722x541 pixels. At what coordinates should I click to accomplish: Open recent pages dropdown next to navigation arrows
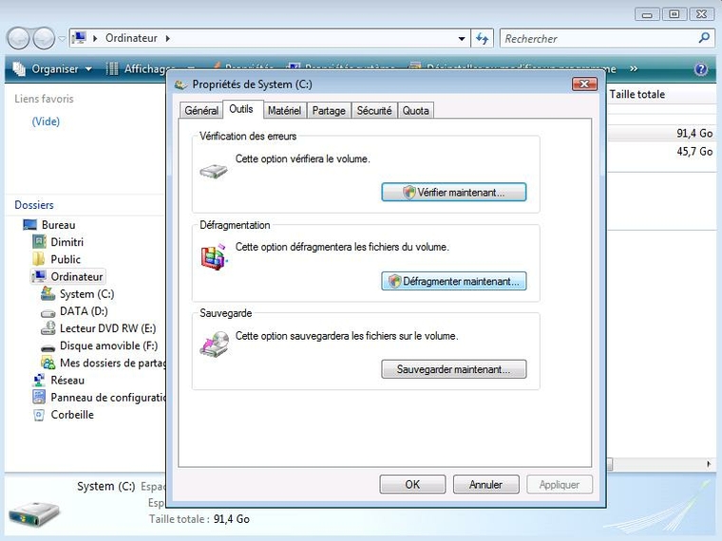62,39
